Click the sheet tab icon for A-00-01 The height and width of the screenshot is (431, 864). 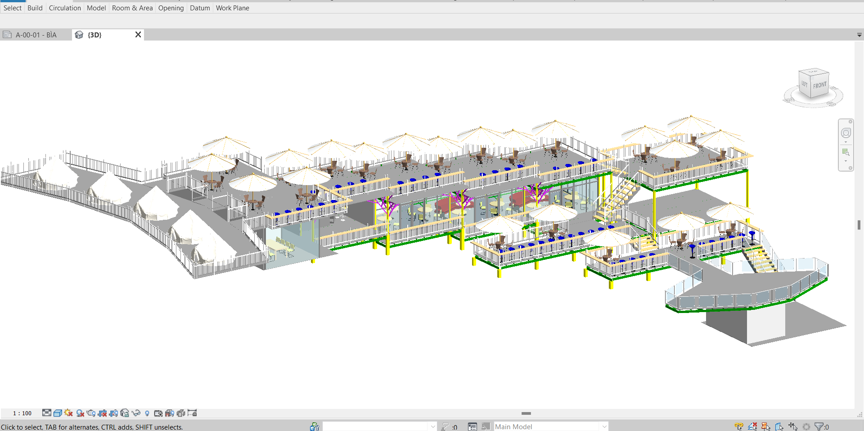[x=7, y=35]
